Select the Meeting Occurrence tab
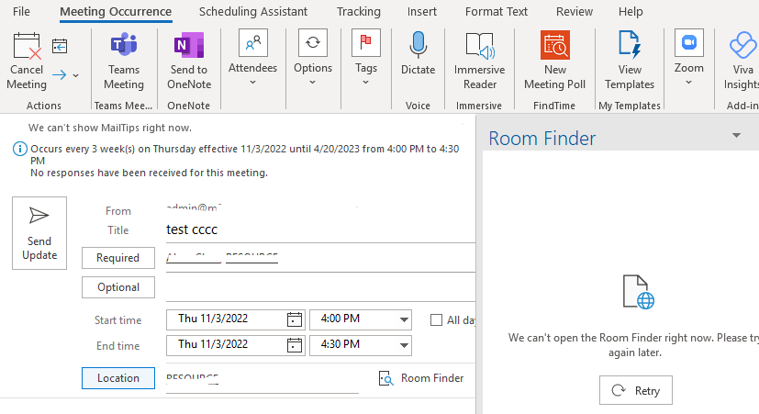 coord(116,12)
